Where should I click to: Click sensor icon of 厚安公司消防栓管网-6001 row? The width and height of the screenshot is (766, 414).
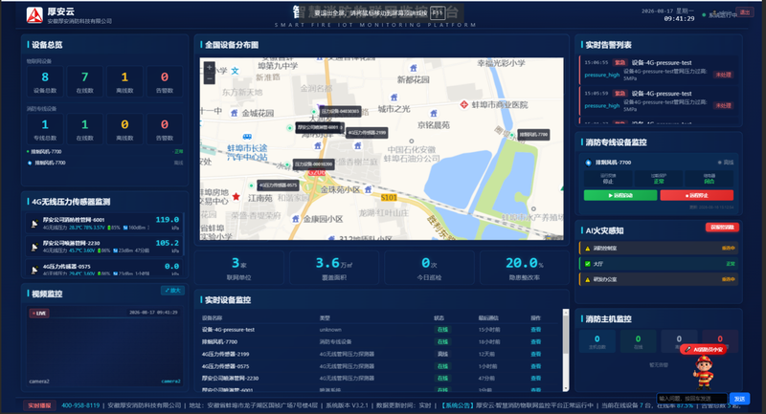[34, 224]
